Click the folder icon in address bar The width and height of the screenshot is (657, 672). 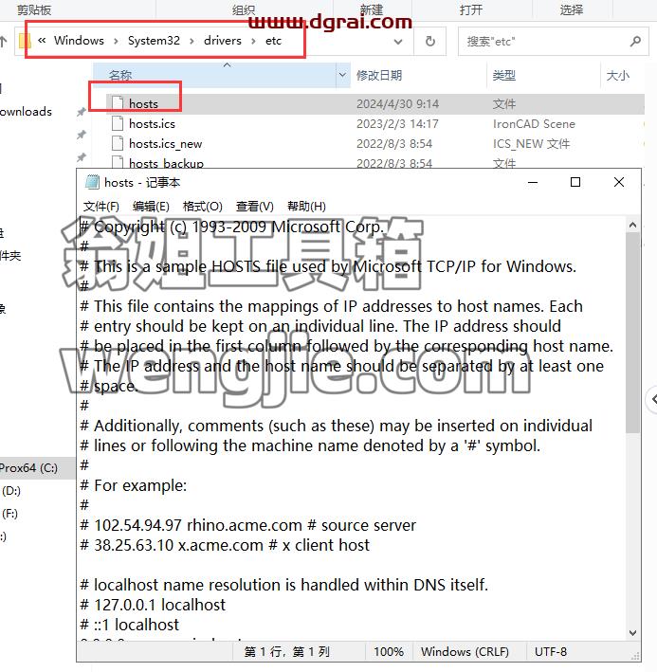[25, 41]
